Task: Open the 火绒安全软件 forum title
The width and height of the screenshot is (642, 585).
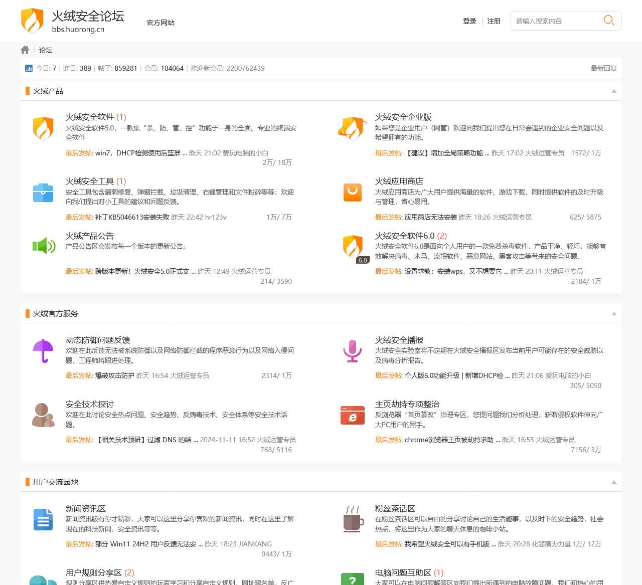Action: [x=90, y=117]
